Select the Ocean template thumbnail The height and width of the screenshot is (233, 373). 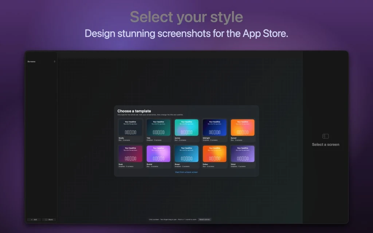[x=186, y=154]
